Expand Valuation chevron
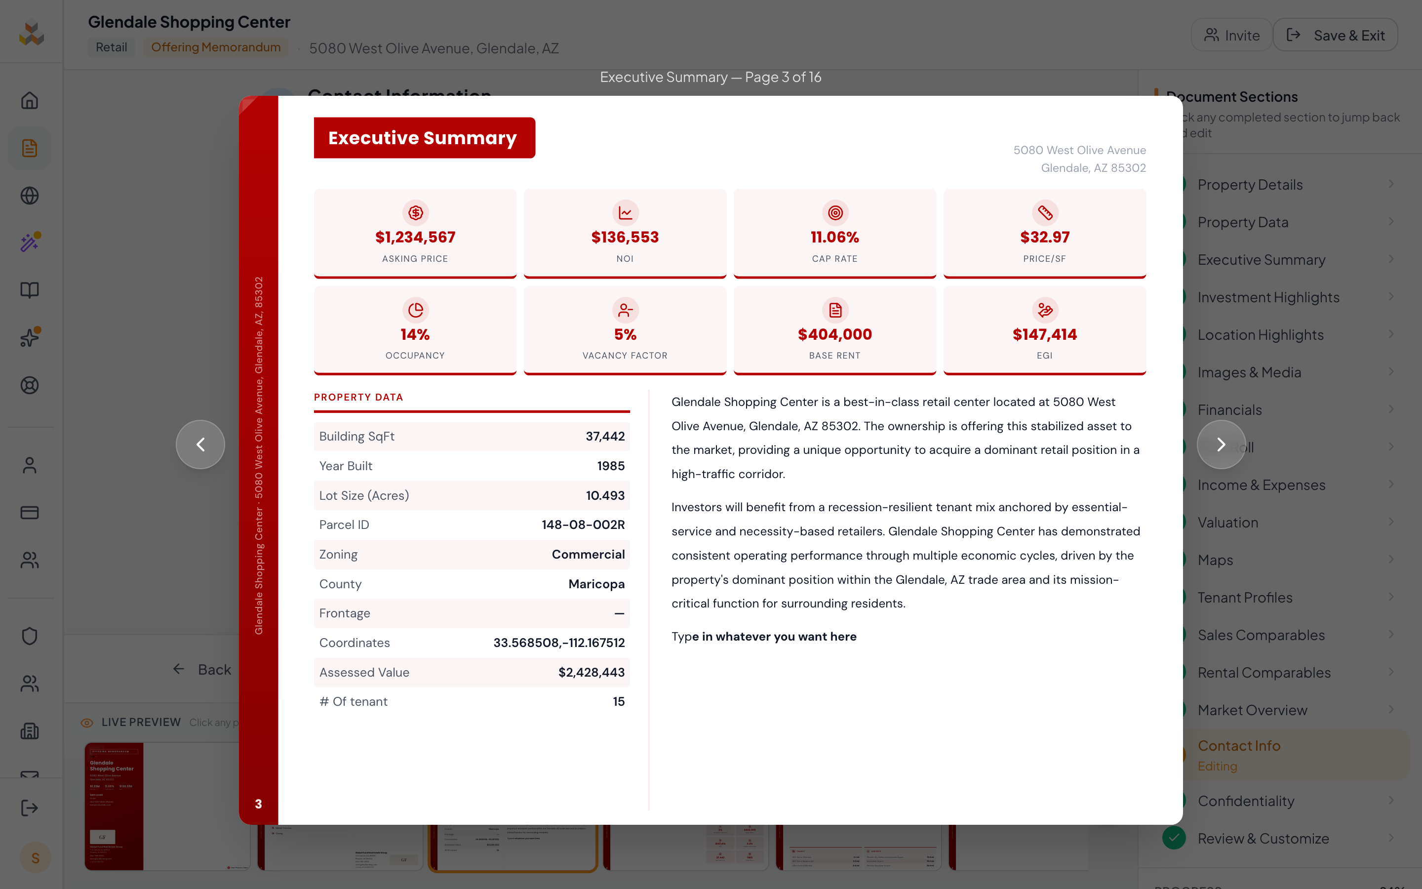 point(1391,522)
